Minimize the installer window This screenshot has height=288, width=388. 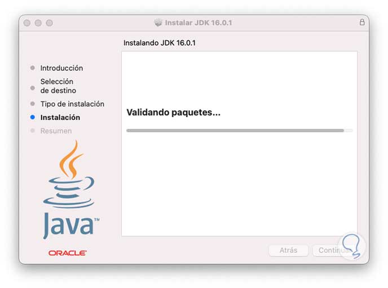[38, 23]
